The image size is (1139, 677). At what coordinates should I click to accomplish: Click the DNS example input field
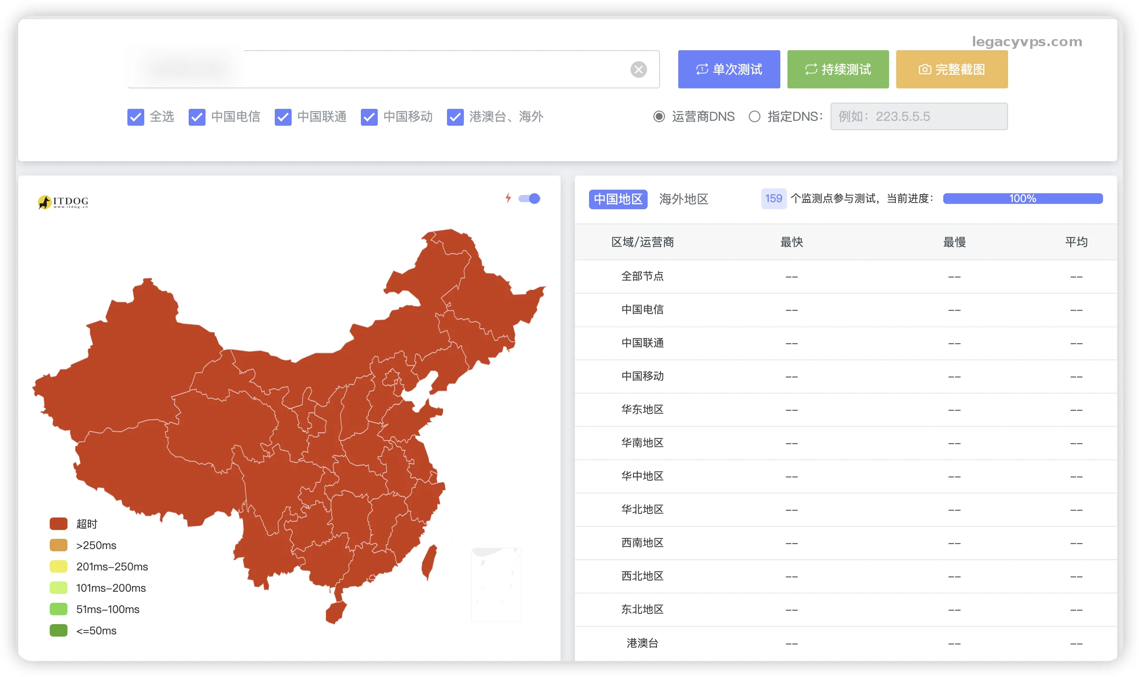(918, 116)
